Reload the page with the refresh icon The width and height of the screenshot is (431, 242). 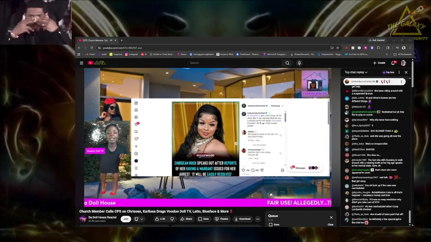click(92, 48)
